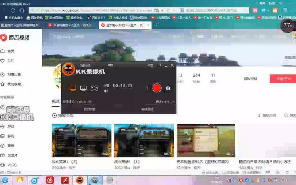Reload page with browser refresh icon
Image resolution: width=296 pixels, height=185 pixels.
point(13,10)
